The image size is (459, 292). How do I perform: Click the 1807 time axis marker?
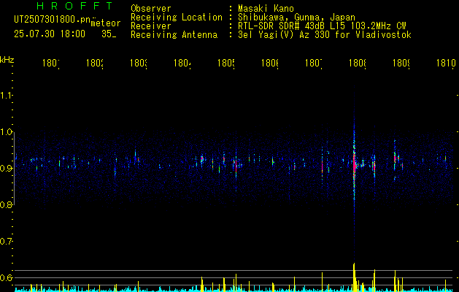pos(314,63)
